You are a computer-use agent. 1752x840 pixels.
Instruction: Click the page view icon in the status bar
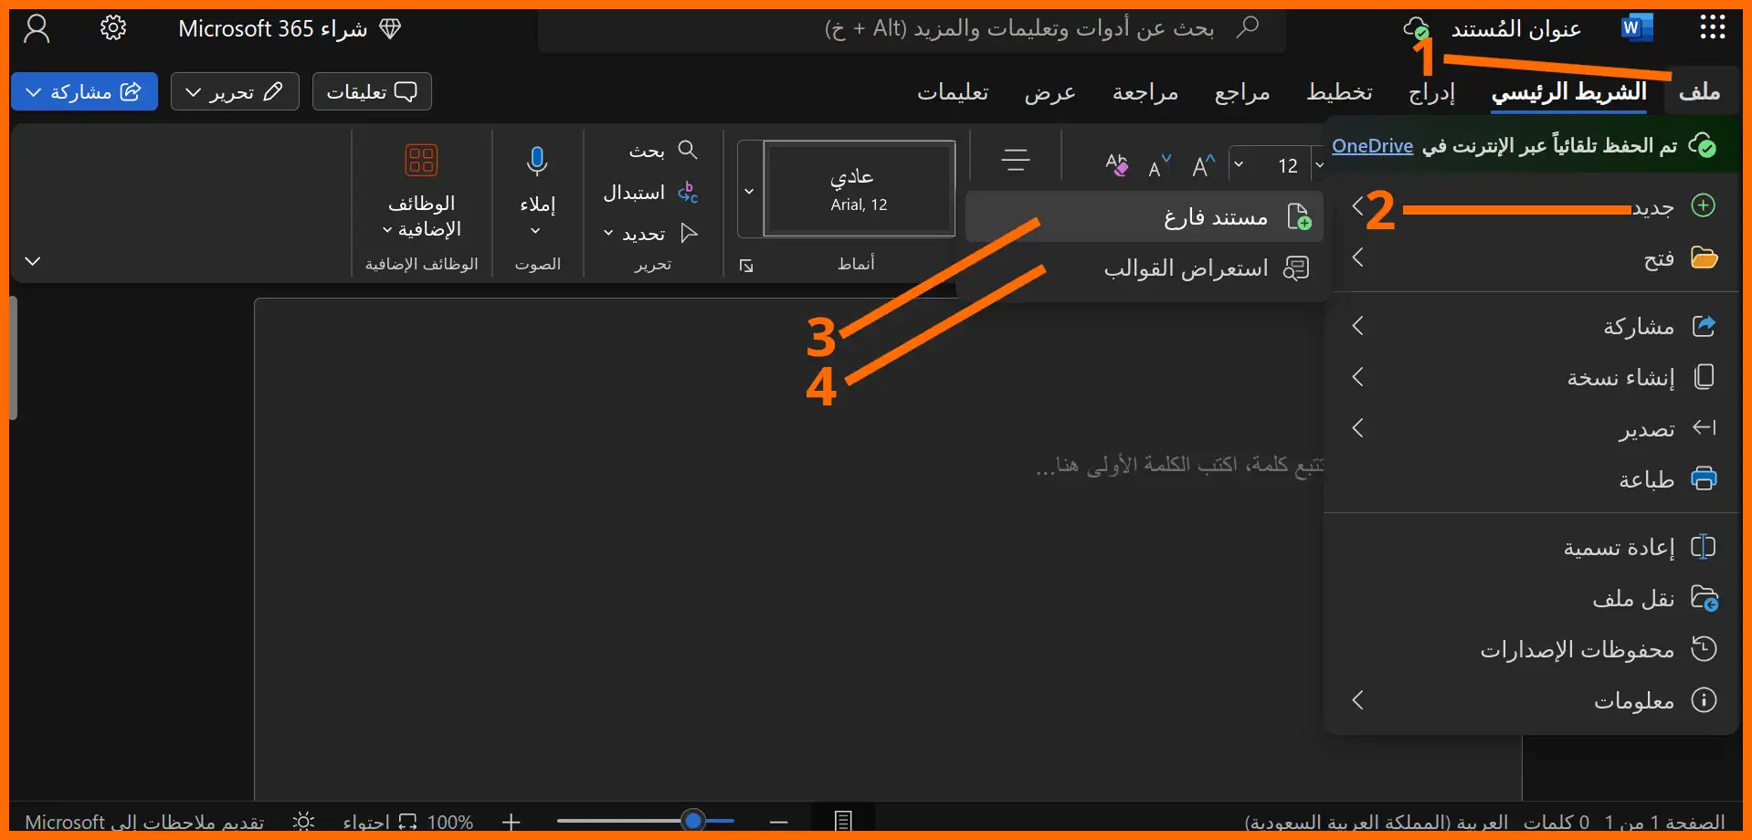(843, 822)
